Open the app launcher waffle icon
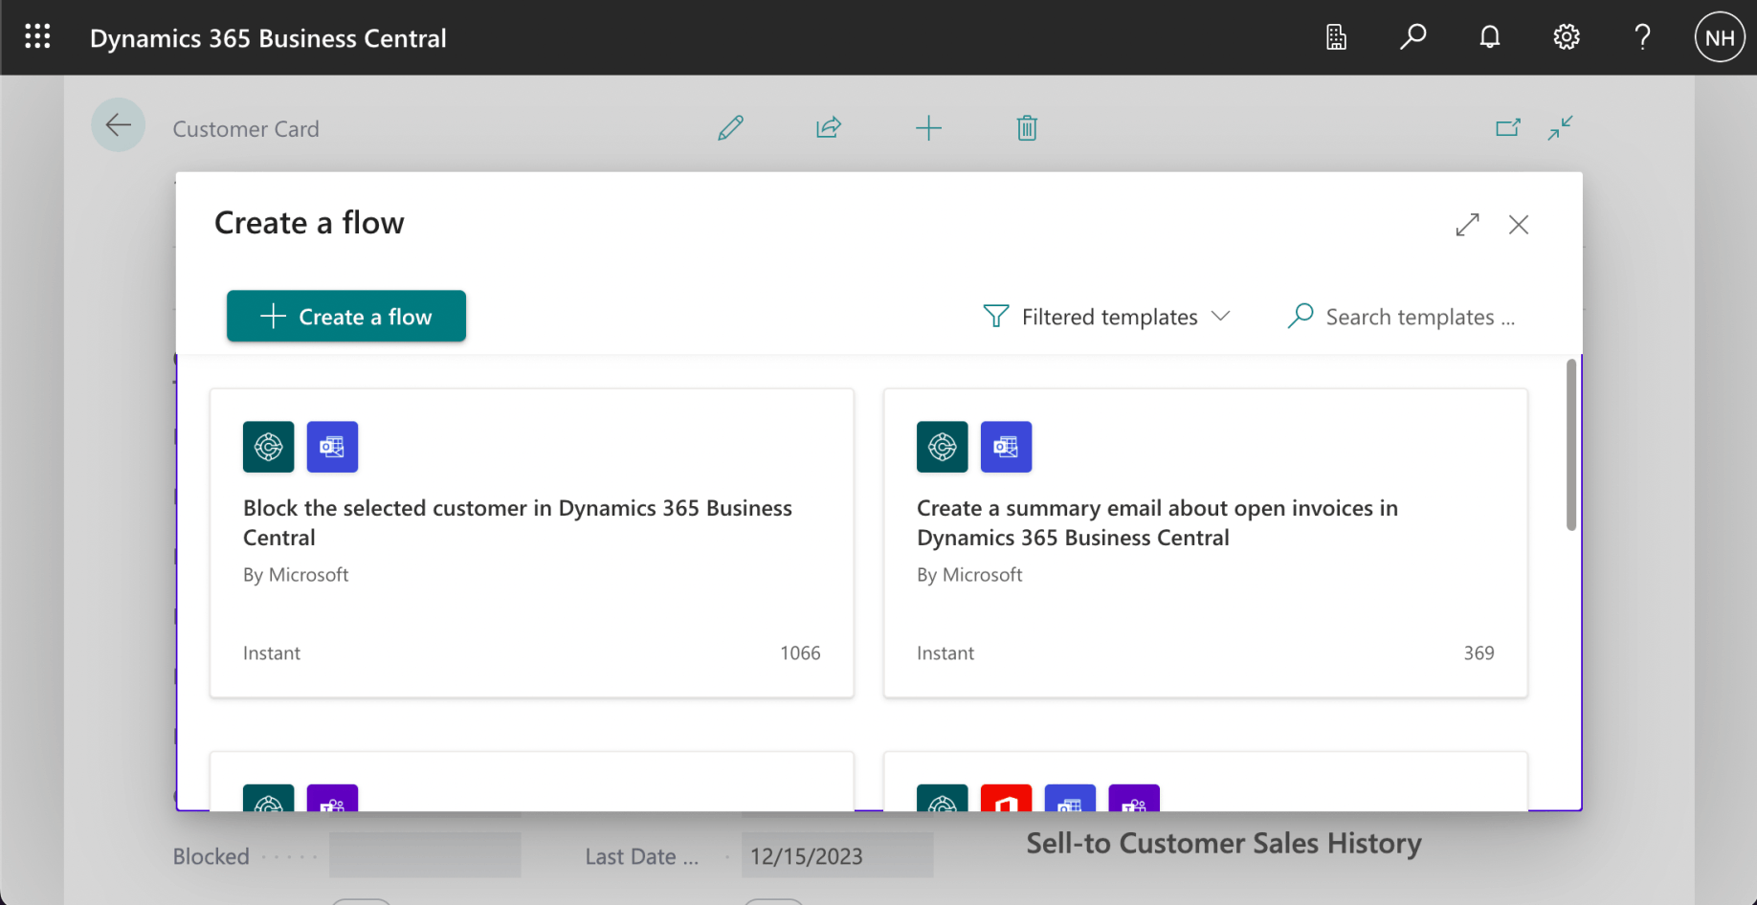Image resolution: width=1757 pixels, height=905 pixels. [37, 37]
